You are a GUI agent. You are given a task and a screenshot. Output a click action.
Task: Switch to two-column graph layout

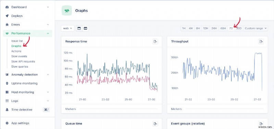[x=85, y=28]
